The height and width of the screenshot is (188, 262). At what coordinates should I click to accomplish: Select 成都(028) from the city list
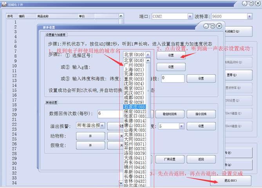(134, 98)
